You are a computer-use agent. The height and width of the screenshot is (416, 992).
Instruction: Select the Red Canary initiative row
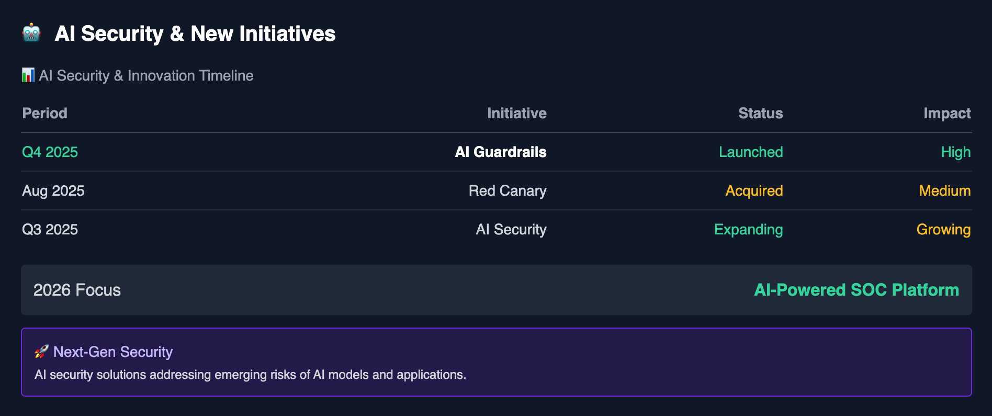[497, 190]
